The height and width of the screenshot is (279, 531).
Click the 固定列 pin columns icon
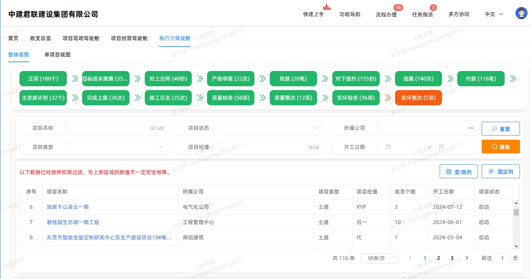[x=500, y=171]
